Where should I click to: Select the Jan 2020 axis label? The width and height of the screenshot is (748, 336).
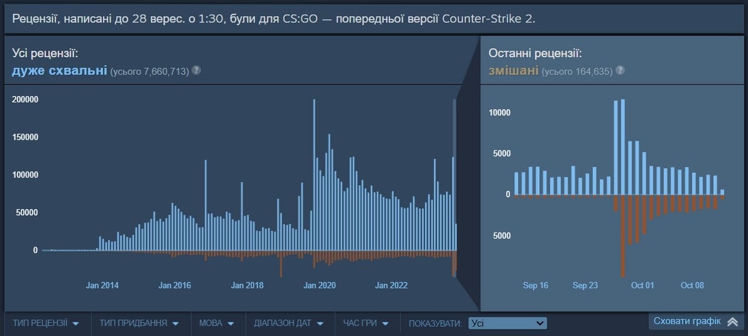point(320,286)
